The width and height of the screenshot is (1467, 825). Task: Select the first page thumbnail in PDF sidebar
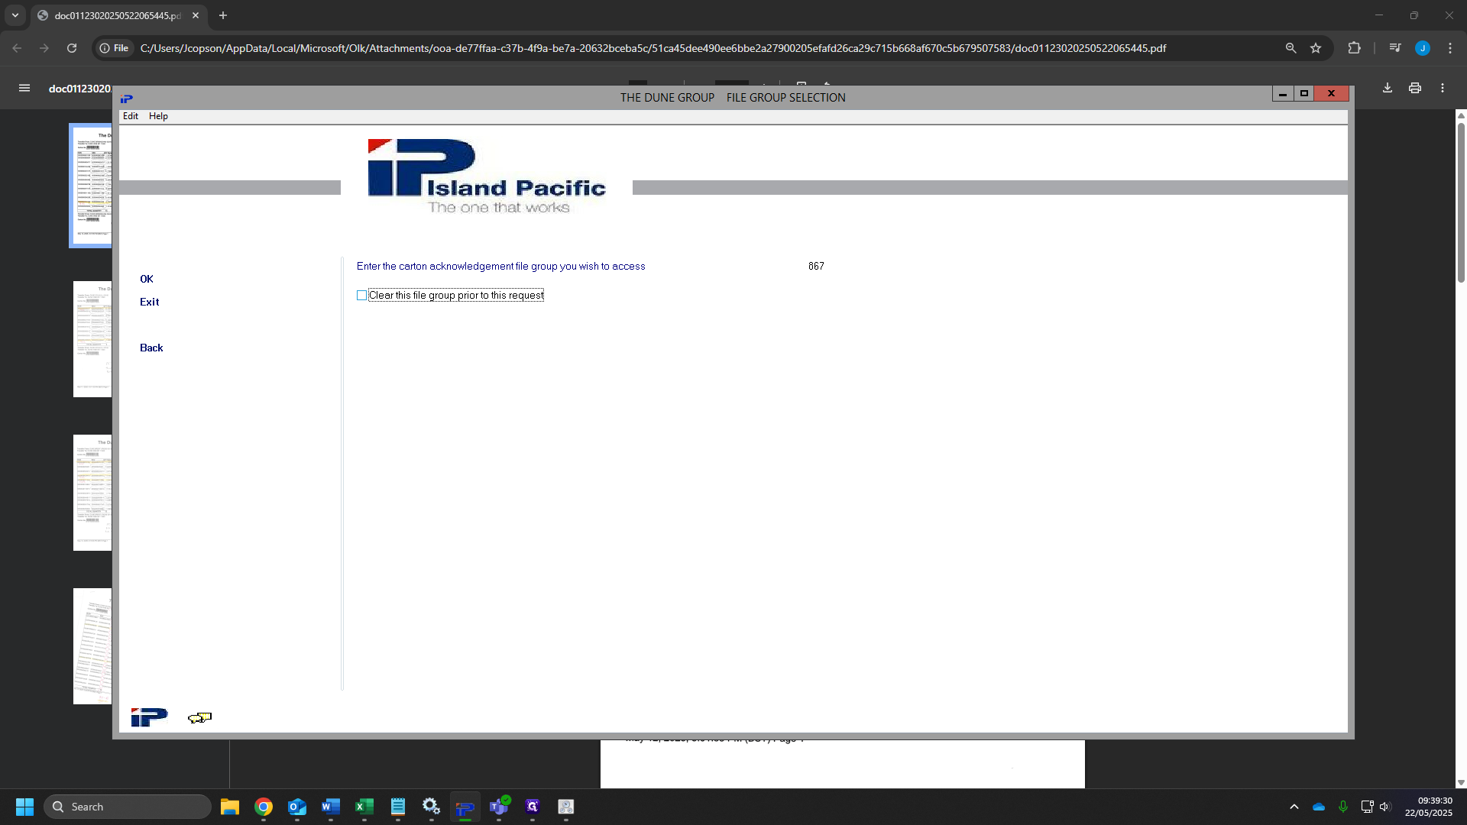(x=91, y=186)
